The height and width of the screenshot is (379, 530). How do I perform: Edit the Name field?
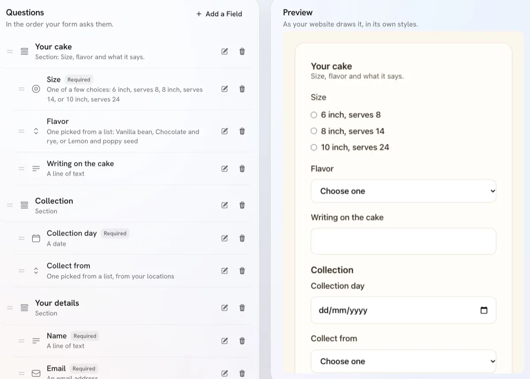pyautogui.click(x=224, y=341)
